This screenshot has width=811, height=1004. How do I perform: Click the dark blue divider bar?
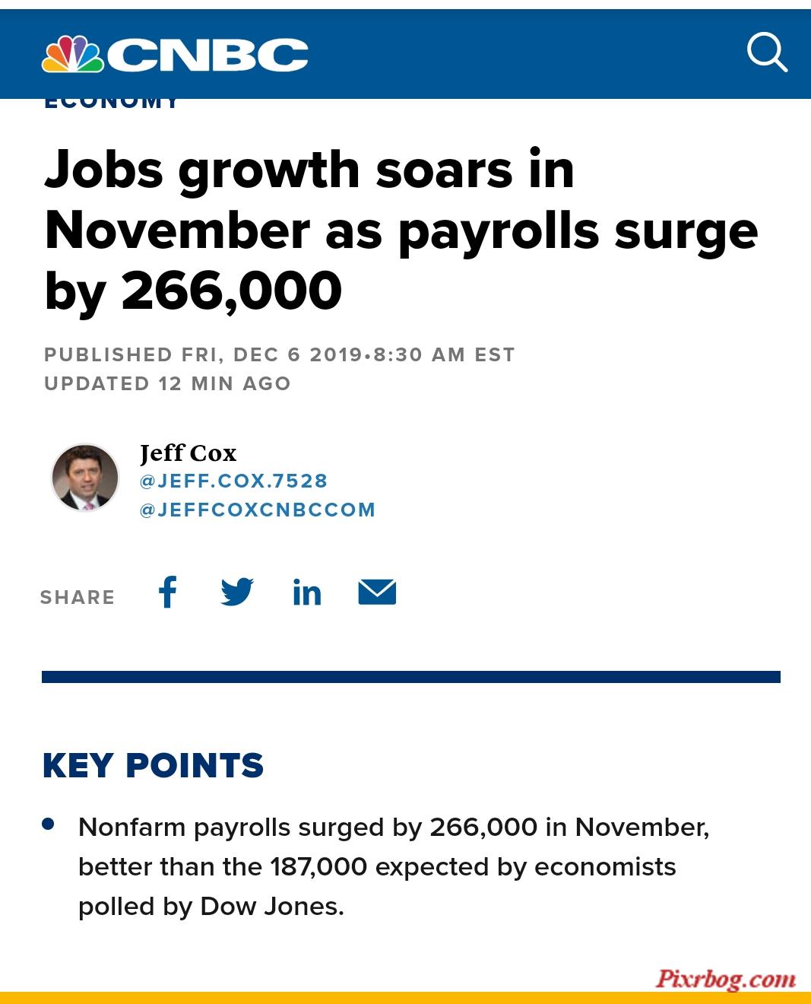tap(411, 677)
